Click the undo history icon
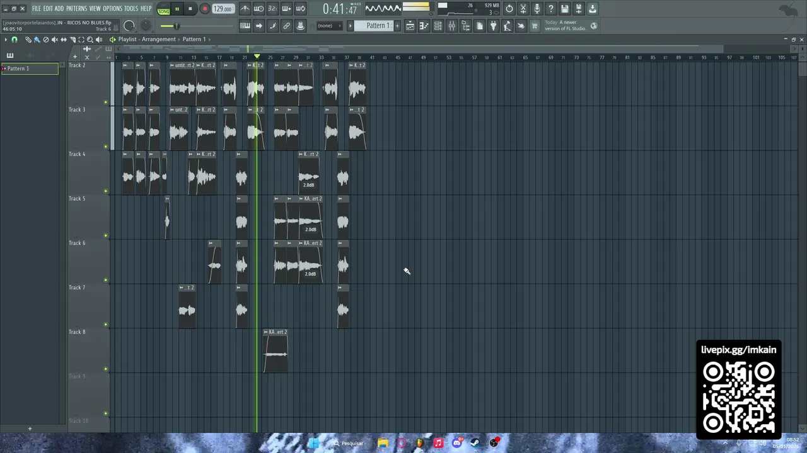The width and height of the screenshot is (807, 453). pyautogui.click(x=509, y=9)
